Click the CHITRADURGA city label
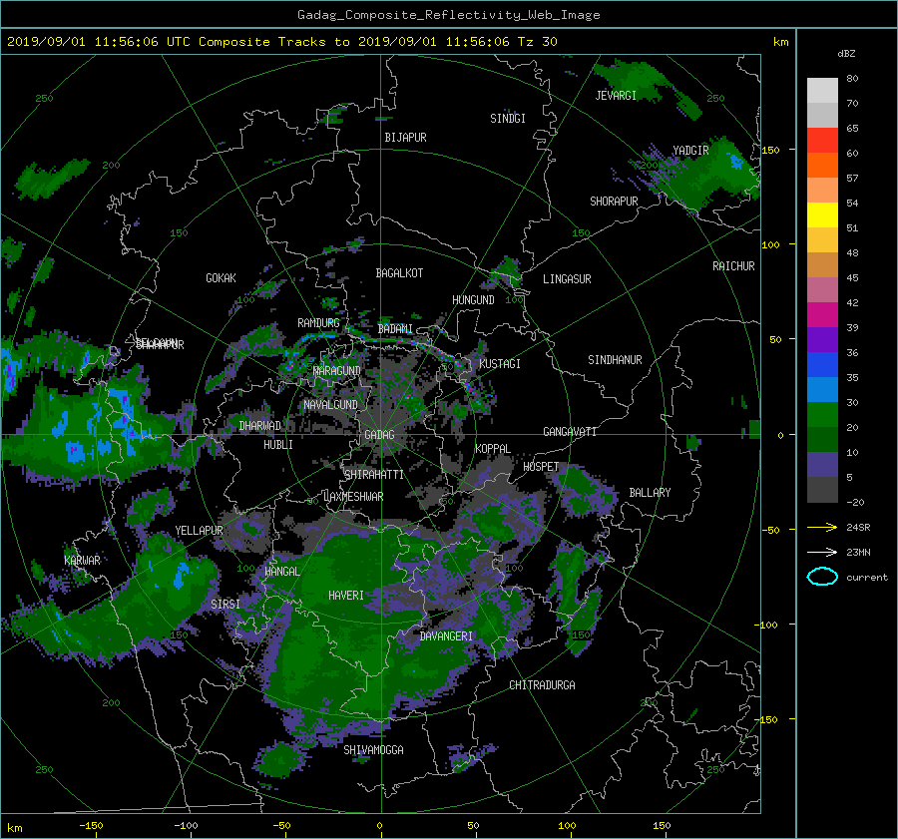This screenshot has width=898, height=839. point(543,685)
